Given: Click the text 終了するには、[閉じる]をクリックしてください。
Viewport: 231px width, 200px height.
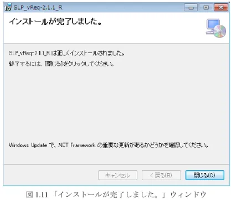Looking at the screenshot, I should click(61, 64).
